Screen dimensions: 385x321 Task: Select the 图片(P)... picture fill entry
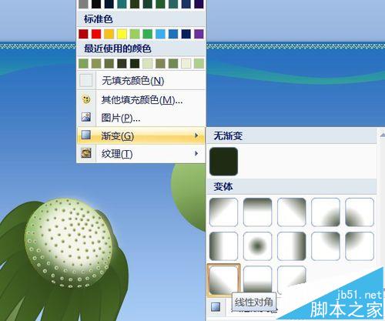click(141, 118)
